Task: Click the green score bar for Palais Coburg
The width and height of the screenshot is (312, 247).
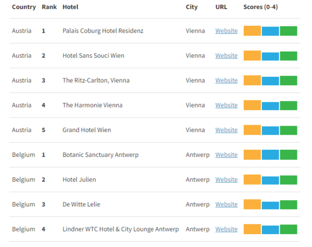Action: tap(288, 31)
